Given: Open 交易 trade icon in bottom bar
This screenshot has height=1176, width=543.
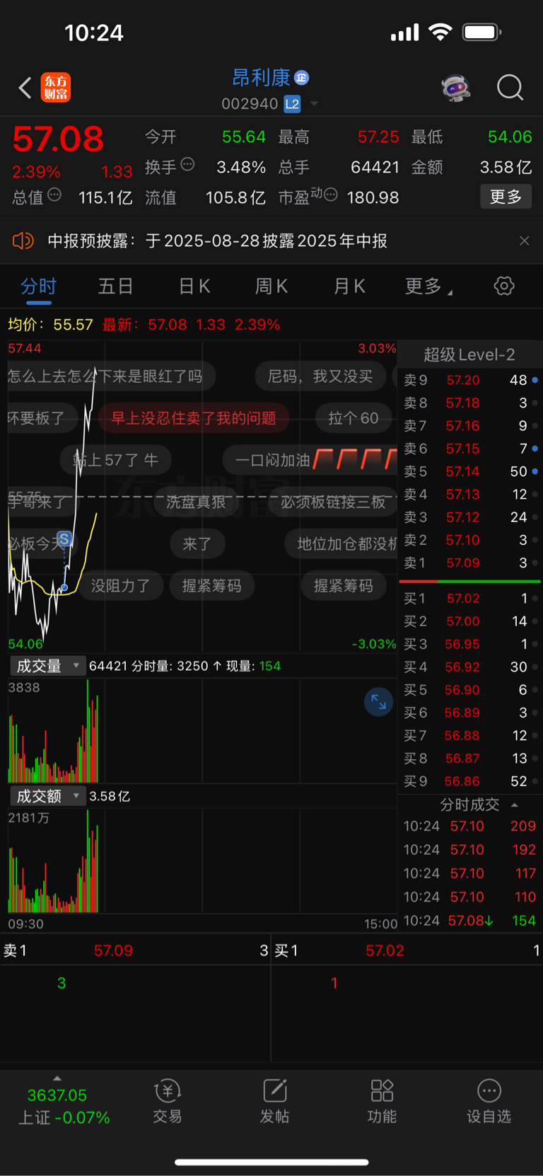Looking at the screenshot, I should (168, 1102).
